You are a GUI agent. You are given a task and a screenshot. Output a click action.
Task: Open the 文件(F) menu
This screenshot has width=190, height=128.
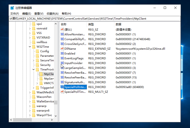tap(15, 13)
